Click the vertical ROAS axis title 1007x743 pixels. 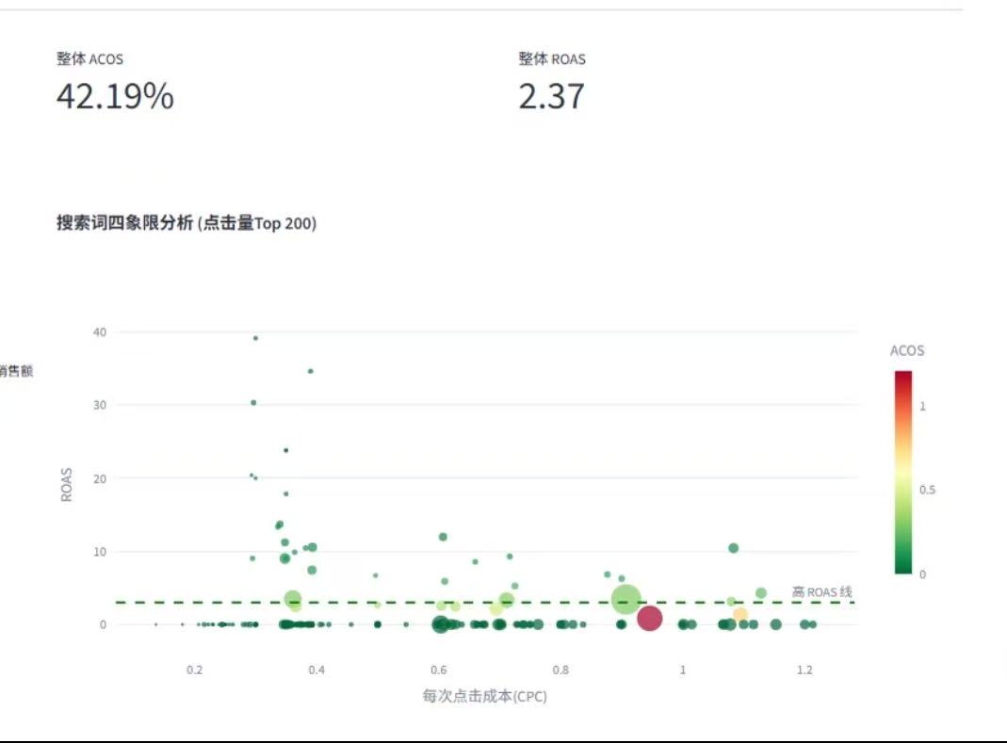pos(67,484)
